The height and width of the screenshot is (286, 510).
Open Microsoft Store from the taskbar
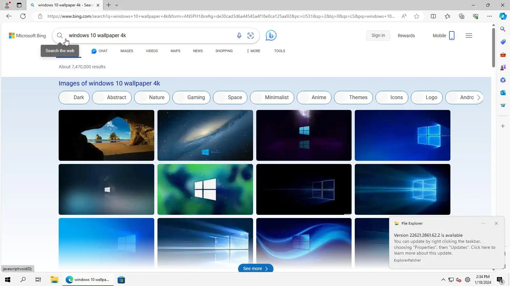click(121, 280)
